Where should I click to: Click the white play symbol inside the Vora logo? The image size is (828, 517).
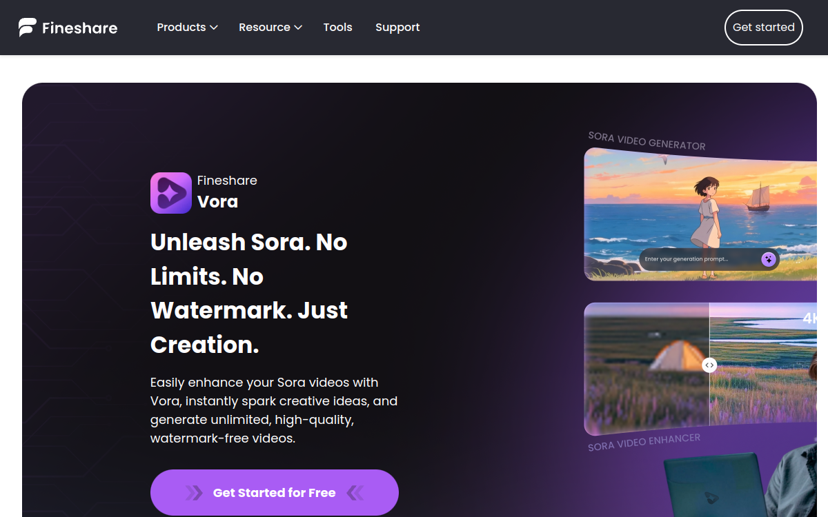click(x=170, y=192)
